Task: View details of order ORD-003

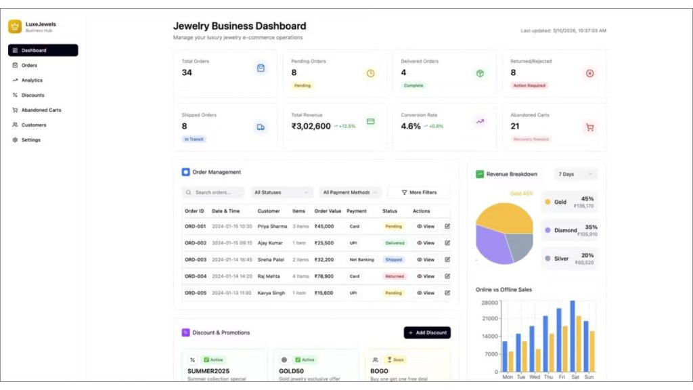Action: click(425, 259)
